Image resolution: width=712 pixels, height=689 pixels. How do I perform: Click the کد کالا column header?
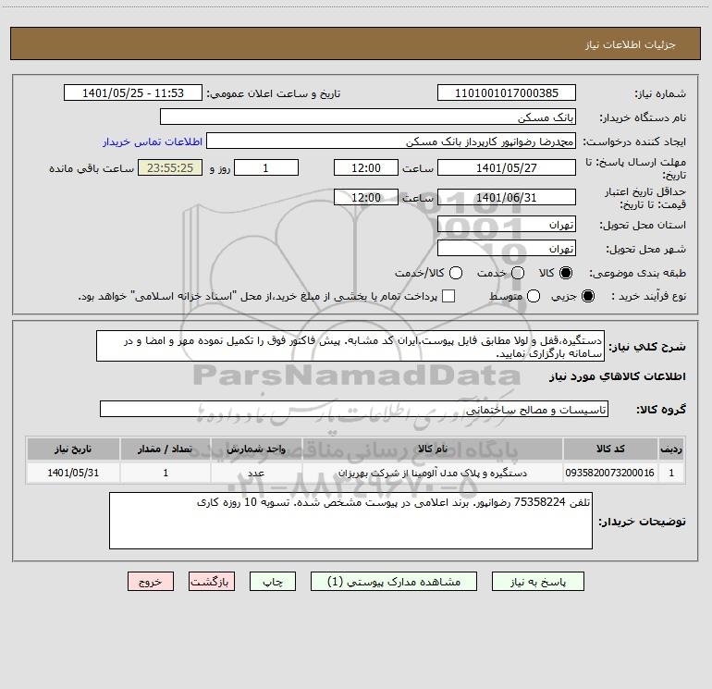coord(610,449)
